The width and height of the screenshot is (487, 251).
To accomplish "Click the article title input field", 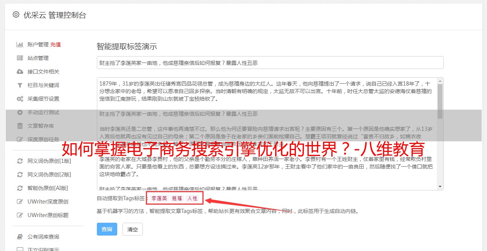I will 270,63.
